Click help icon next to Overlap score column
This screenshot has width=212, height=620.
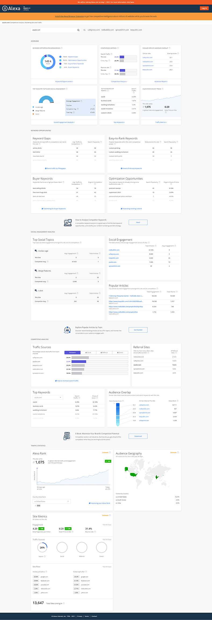pos(178,54)
